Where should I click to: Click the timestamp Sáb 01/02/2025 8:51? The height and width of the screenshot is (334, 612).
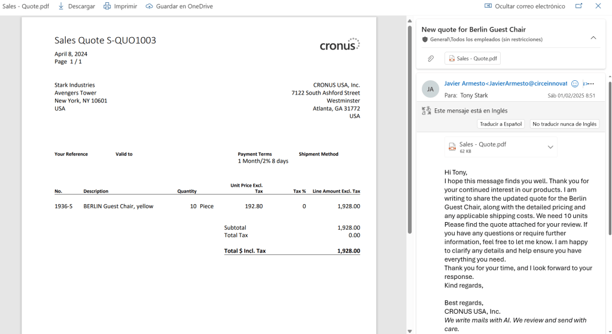tap(571, 96)
